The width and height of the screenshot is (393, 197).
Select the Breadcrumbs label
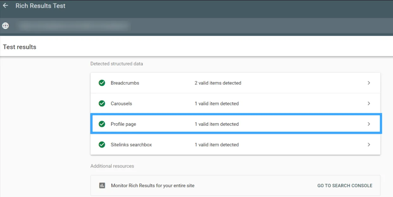tap(125, 83)
